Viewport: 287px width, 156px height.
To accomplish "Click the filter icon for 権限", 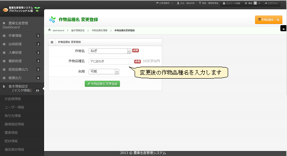I will [200, 3].
